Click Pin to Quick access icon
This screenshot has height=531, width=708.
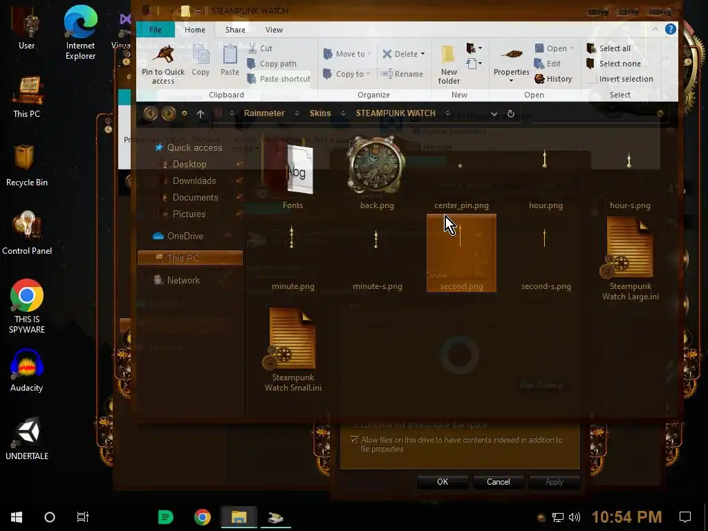pyautogui.click(x=163, y=55)
